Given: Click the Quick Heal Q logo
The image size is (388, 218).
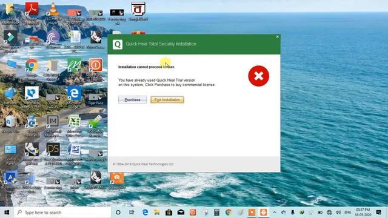Looking at the screenshot, I should (118, 44).
